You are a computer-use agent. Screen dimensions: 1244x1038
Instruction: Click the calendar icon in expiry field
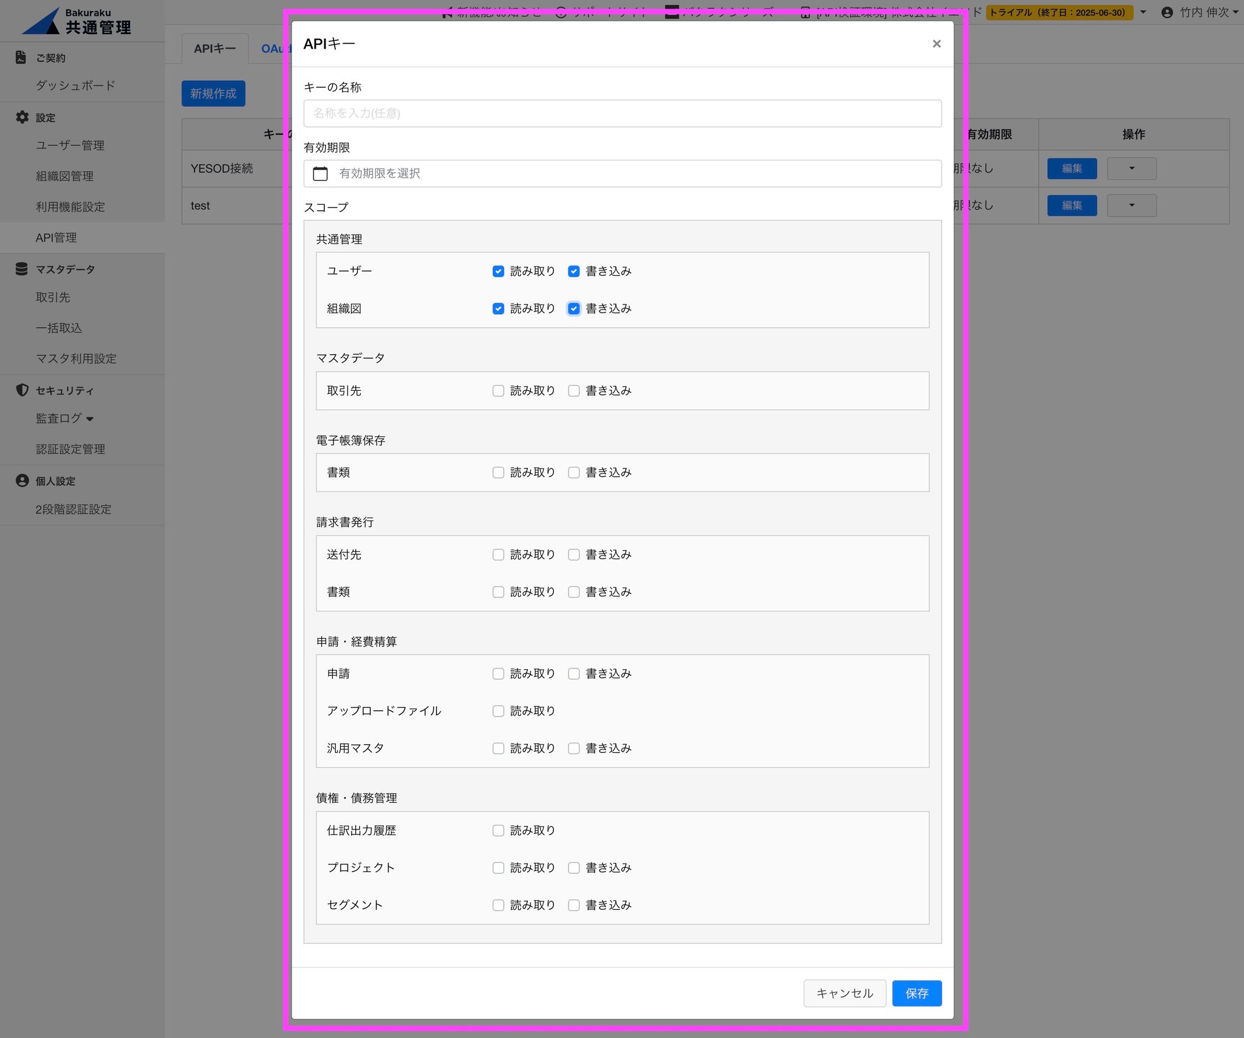click(320, 174)
